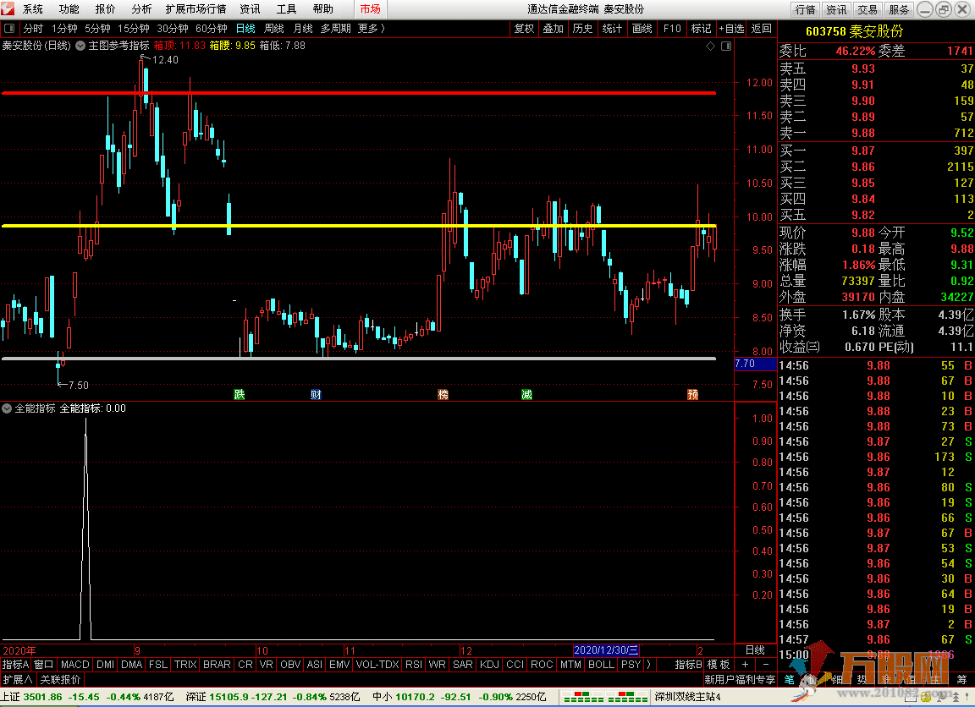975x707 pixels.
Task: Select the 指标A tab
Action: (x=15, y=665)
